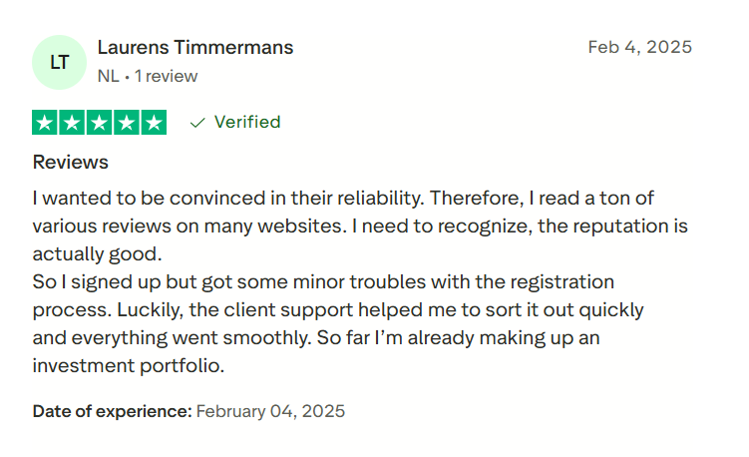Screen dimensions: 749x457
Task: Click the Feb 4, 2025 date
Action: 639,47
